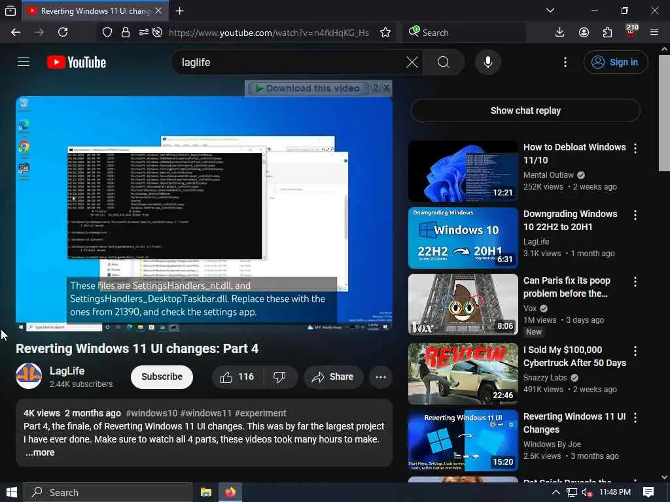Open more actions ellipsis under video
Viewport: 670px width, 502px height.
(381, 377)
